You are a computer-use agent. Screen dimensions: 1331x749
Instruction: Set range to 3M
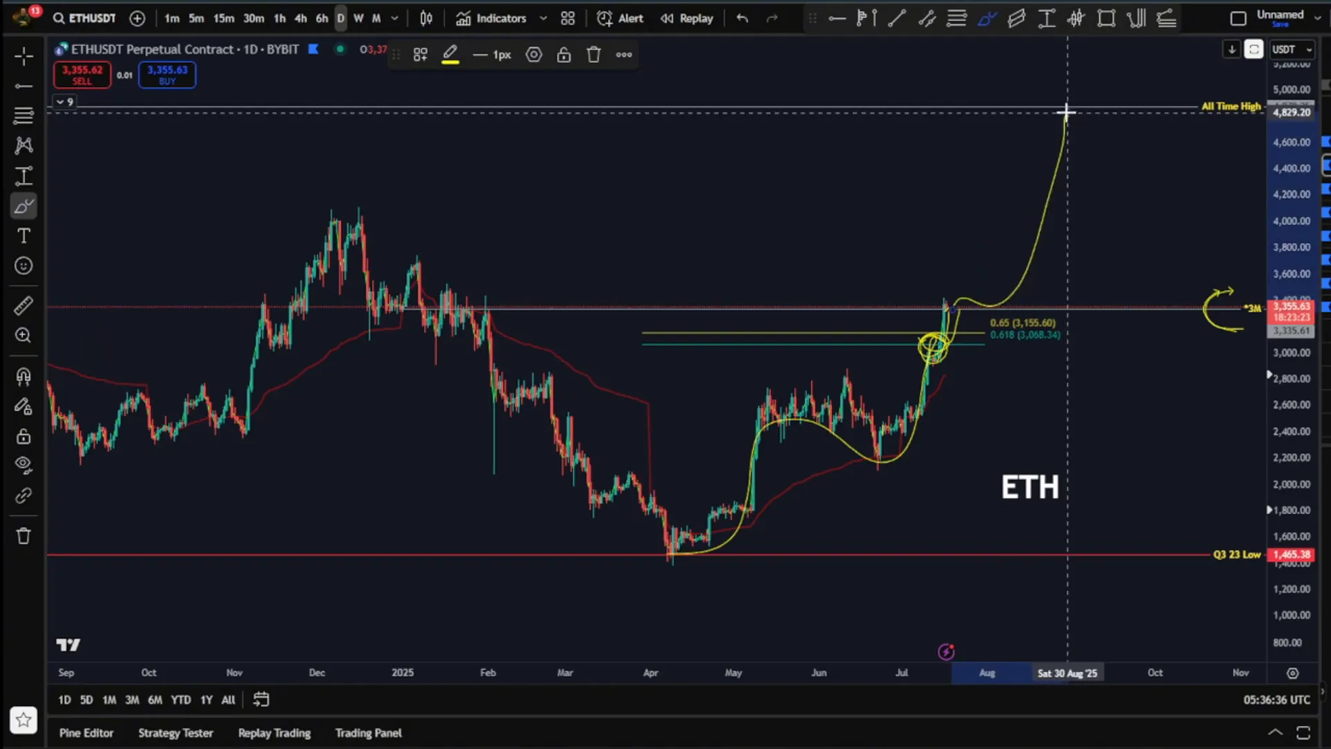pos(132,700)
